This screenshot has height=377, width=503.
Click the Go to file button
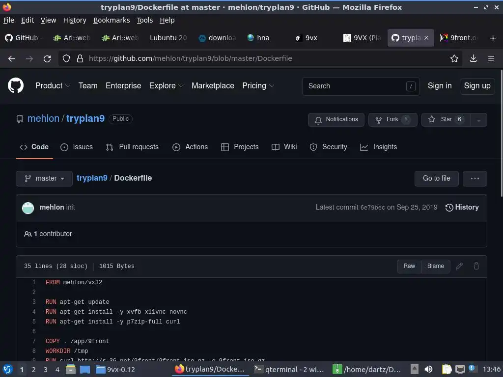point(436,179)
